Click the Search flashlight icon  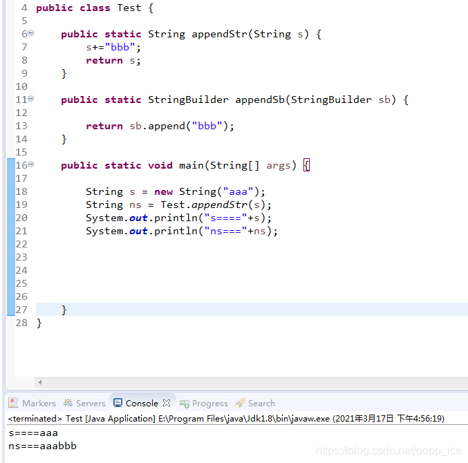pyautogui.click(x=240, y=403)
